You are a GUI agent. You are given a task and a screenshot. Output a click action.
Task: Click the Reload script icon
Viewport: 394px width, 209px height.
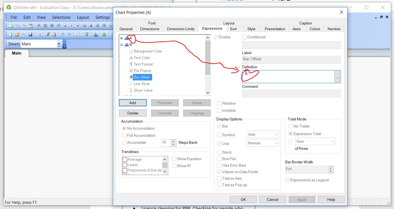coord(54,35)
